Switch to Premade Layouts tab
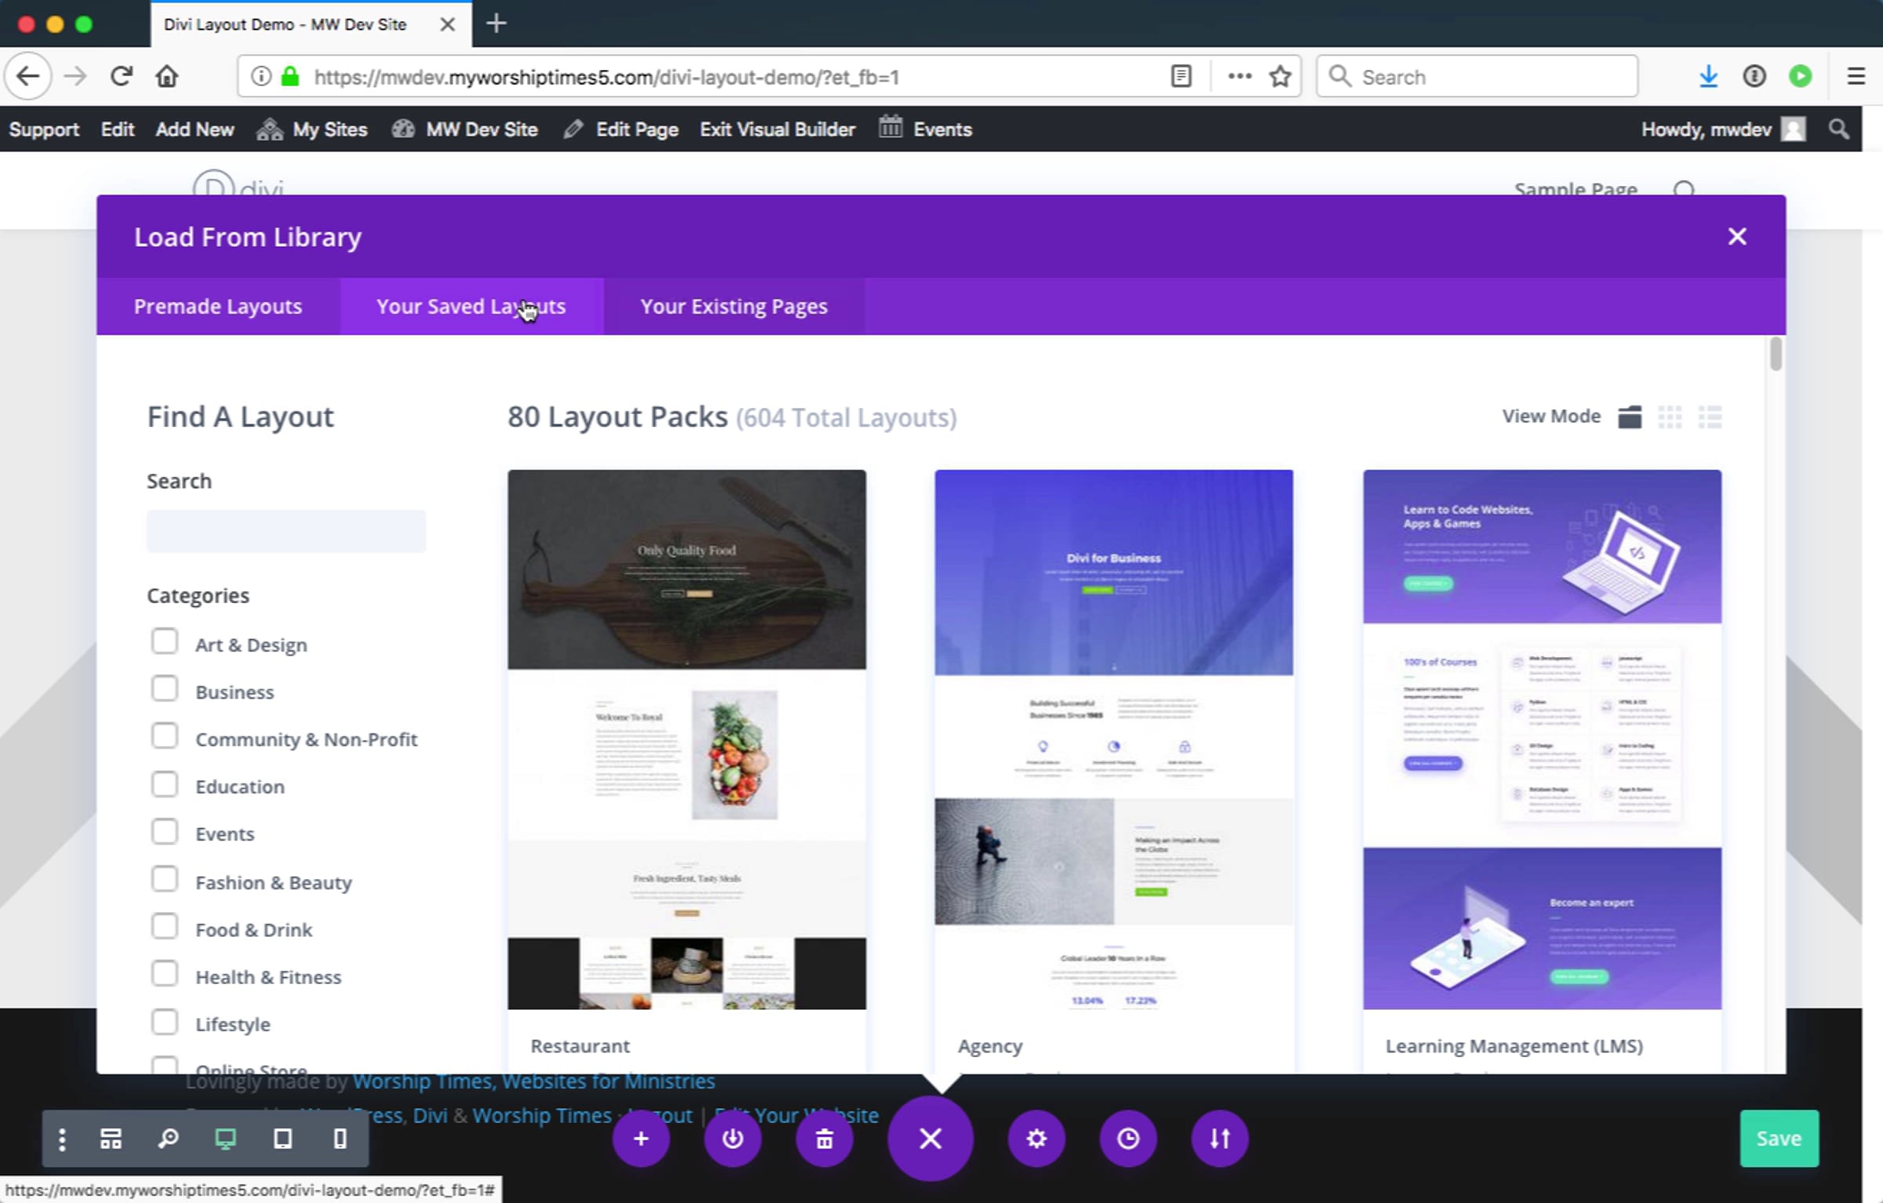Screen dimensions: 1883x1203 click(218, 307)
